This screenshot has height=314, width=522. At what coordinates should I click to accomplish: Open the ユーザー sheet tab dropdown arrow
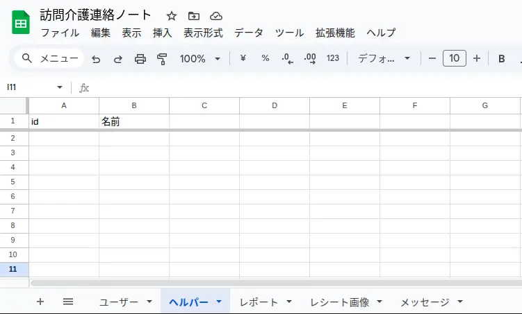[149, 302]
